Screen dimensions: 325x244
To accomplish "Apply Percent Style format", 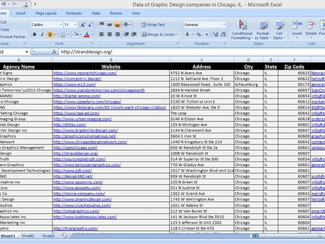I will [x=199, y=34].
